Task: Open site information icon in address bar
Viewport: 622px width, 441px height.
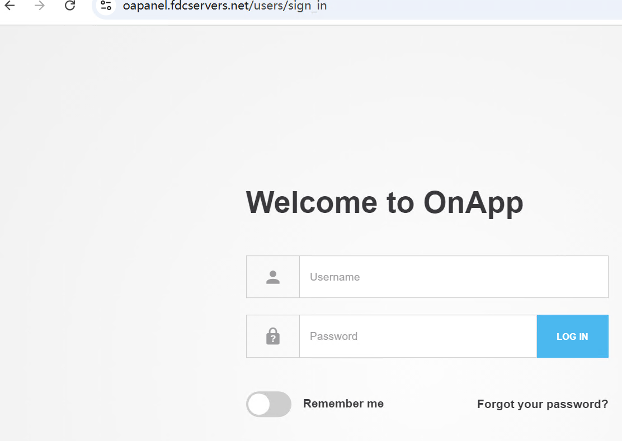Action: (106, 6)
